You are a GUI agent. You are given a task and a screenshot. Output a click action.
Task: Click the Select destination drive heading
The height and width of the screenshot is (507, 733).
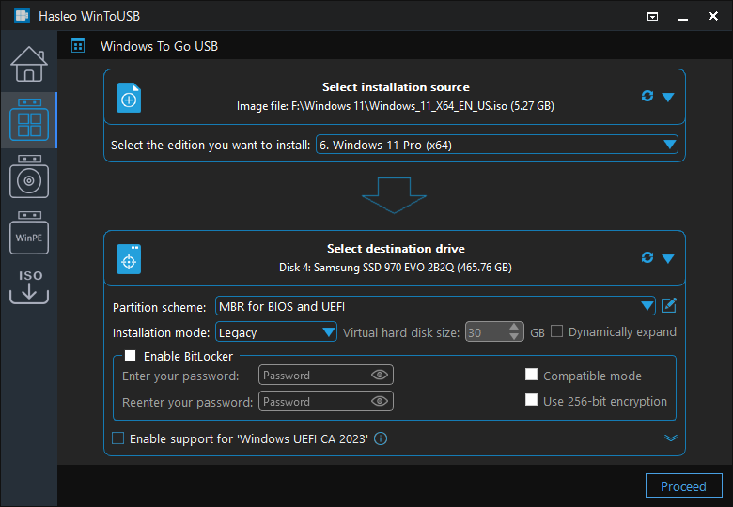click(396, 249)
